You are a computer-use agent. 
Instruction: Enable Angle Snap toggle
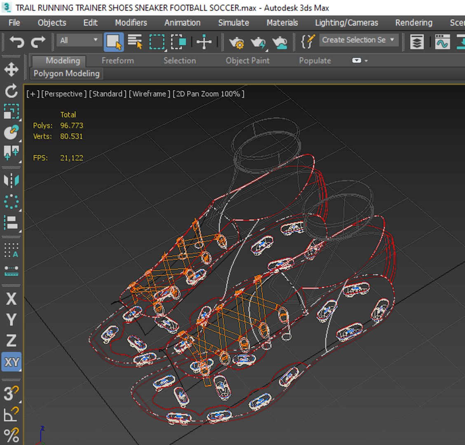11,414
